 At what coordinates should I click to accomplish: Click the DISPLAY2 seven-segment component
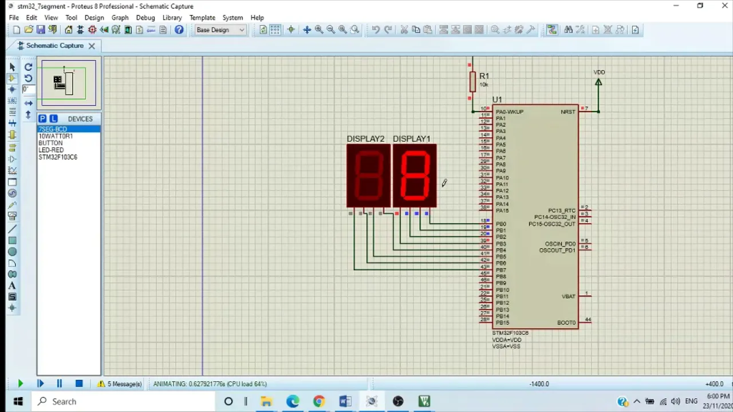368,176
